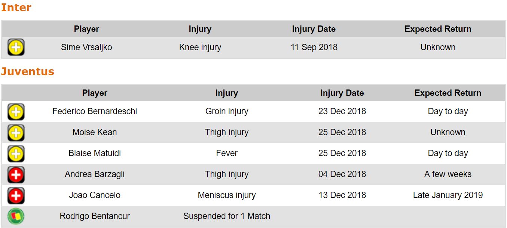Click yellow injury icon beside Moise Kean
Screen dimensions: 507x228
click(16, 133)
